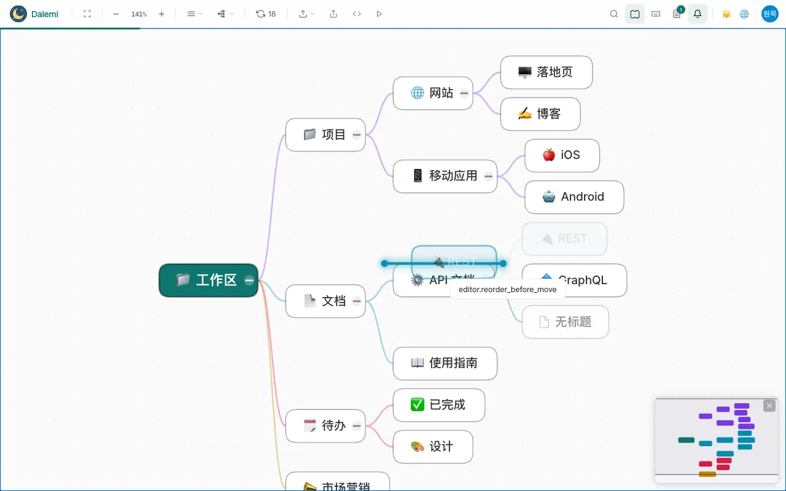Collapse the 文档 node

(x=357, y=301)
